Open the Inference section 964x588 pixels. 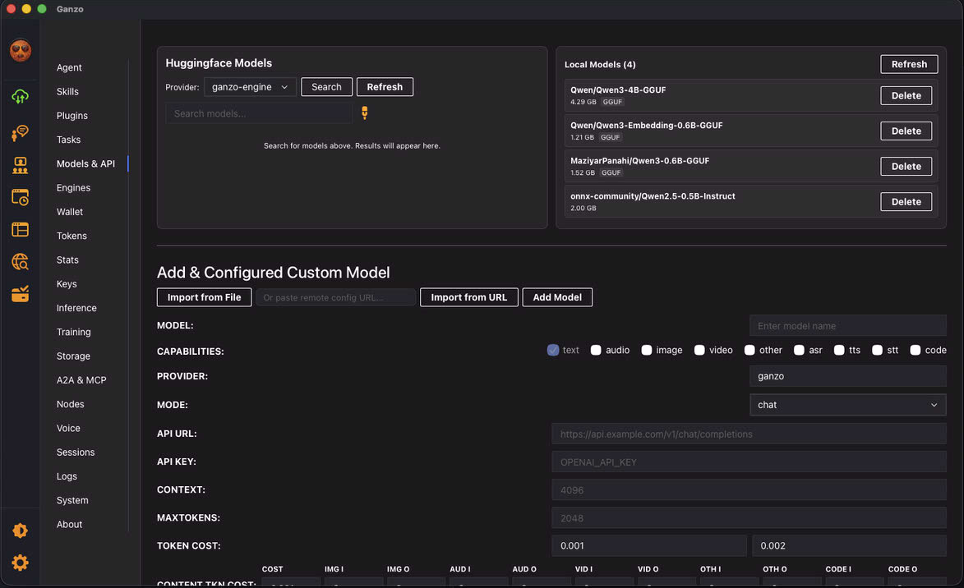76,308
